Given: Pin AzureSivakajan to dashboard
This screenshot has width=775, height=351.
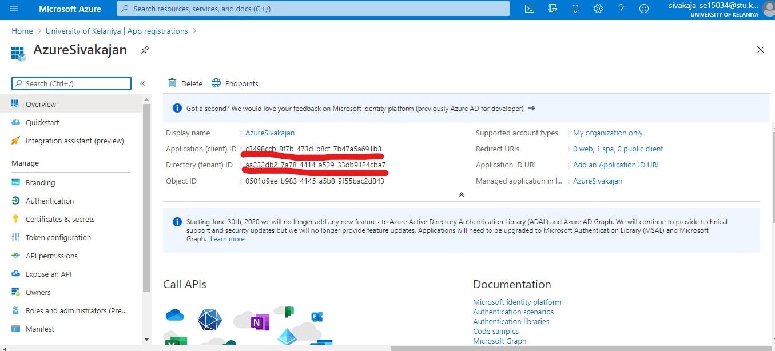Looking at the screenshot, I should click(x=145, y=50).
